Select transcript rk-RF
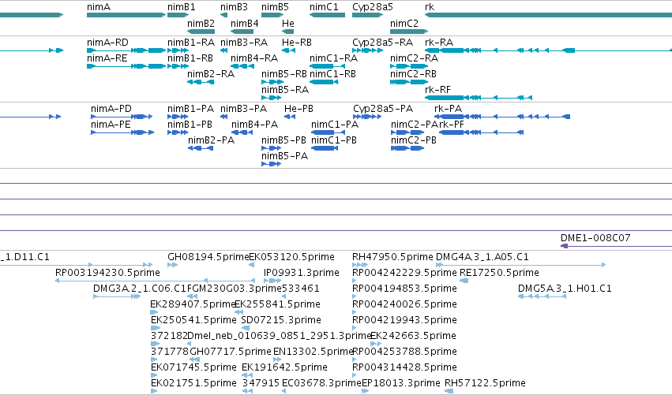 [437, 90]
